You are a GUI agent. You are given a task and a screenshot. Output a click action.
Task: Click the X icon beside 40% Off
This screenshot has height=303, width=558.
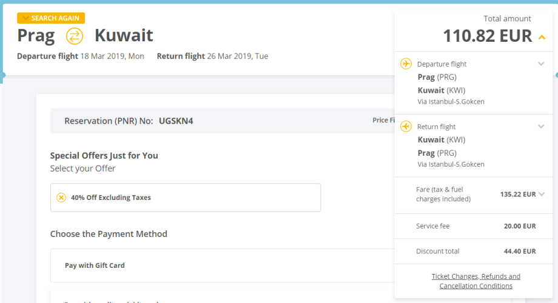pyautogui.click(x=61, y=198)
